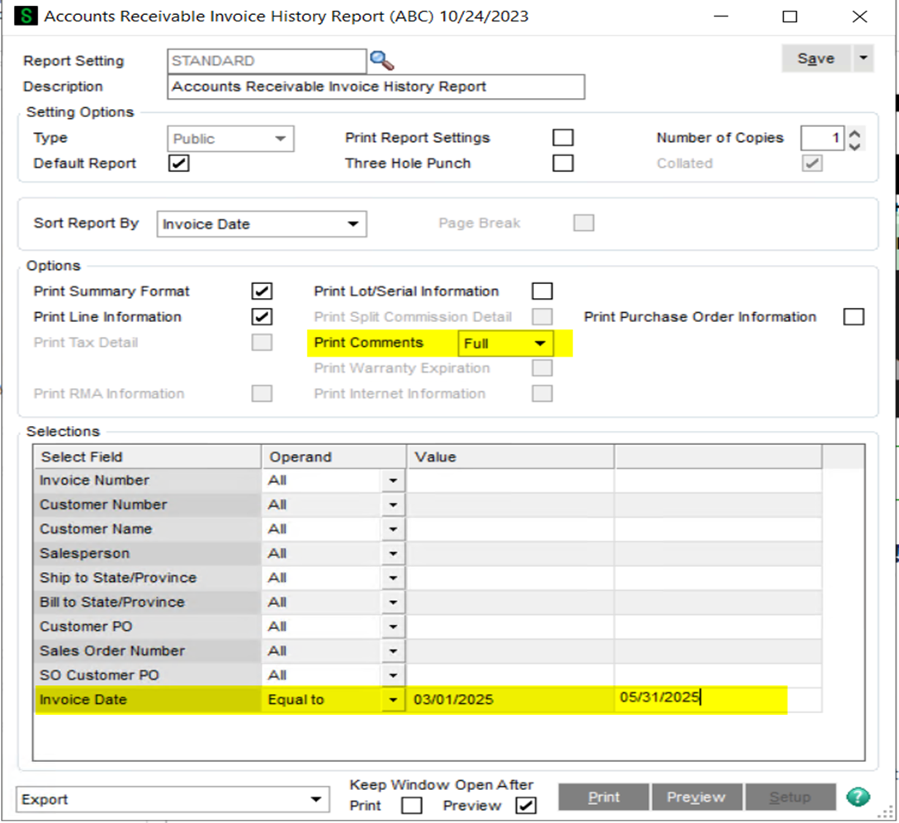
Task: Expand the Export output dropdown
Action: pos(315,799)
